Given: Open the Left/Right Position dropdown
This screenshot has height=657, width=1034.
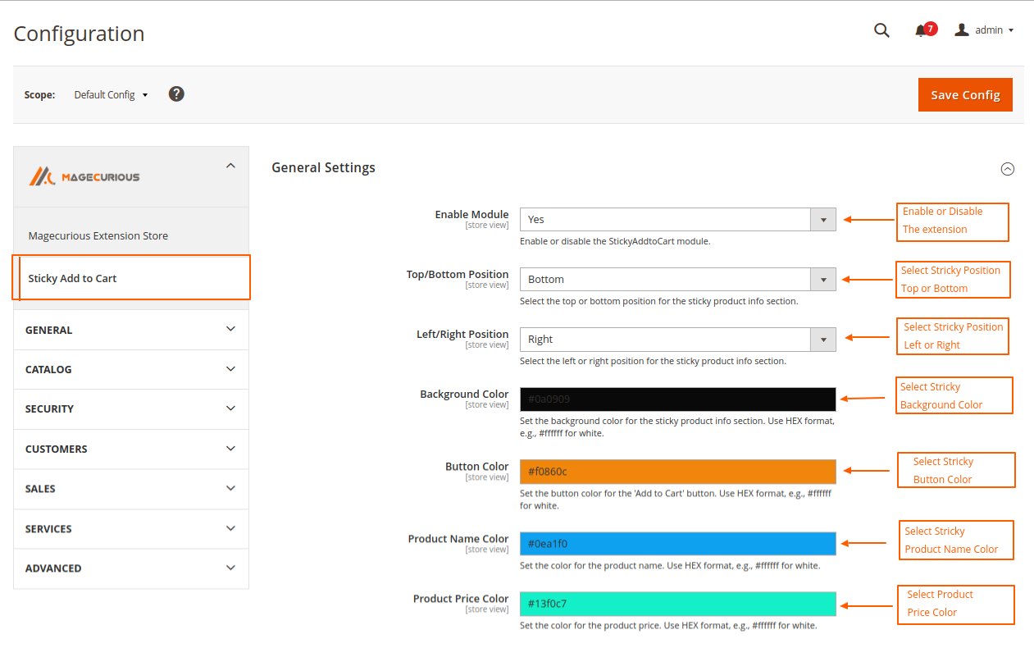Looking at the screenshot, I should click(x=822, y=339).
